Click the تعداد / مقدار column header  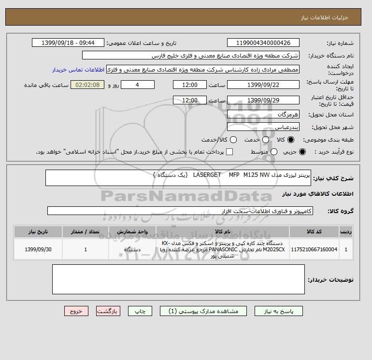coord(86,231)
